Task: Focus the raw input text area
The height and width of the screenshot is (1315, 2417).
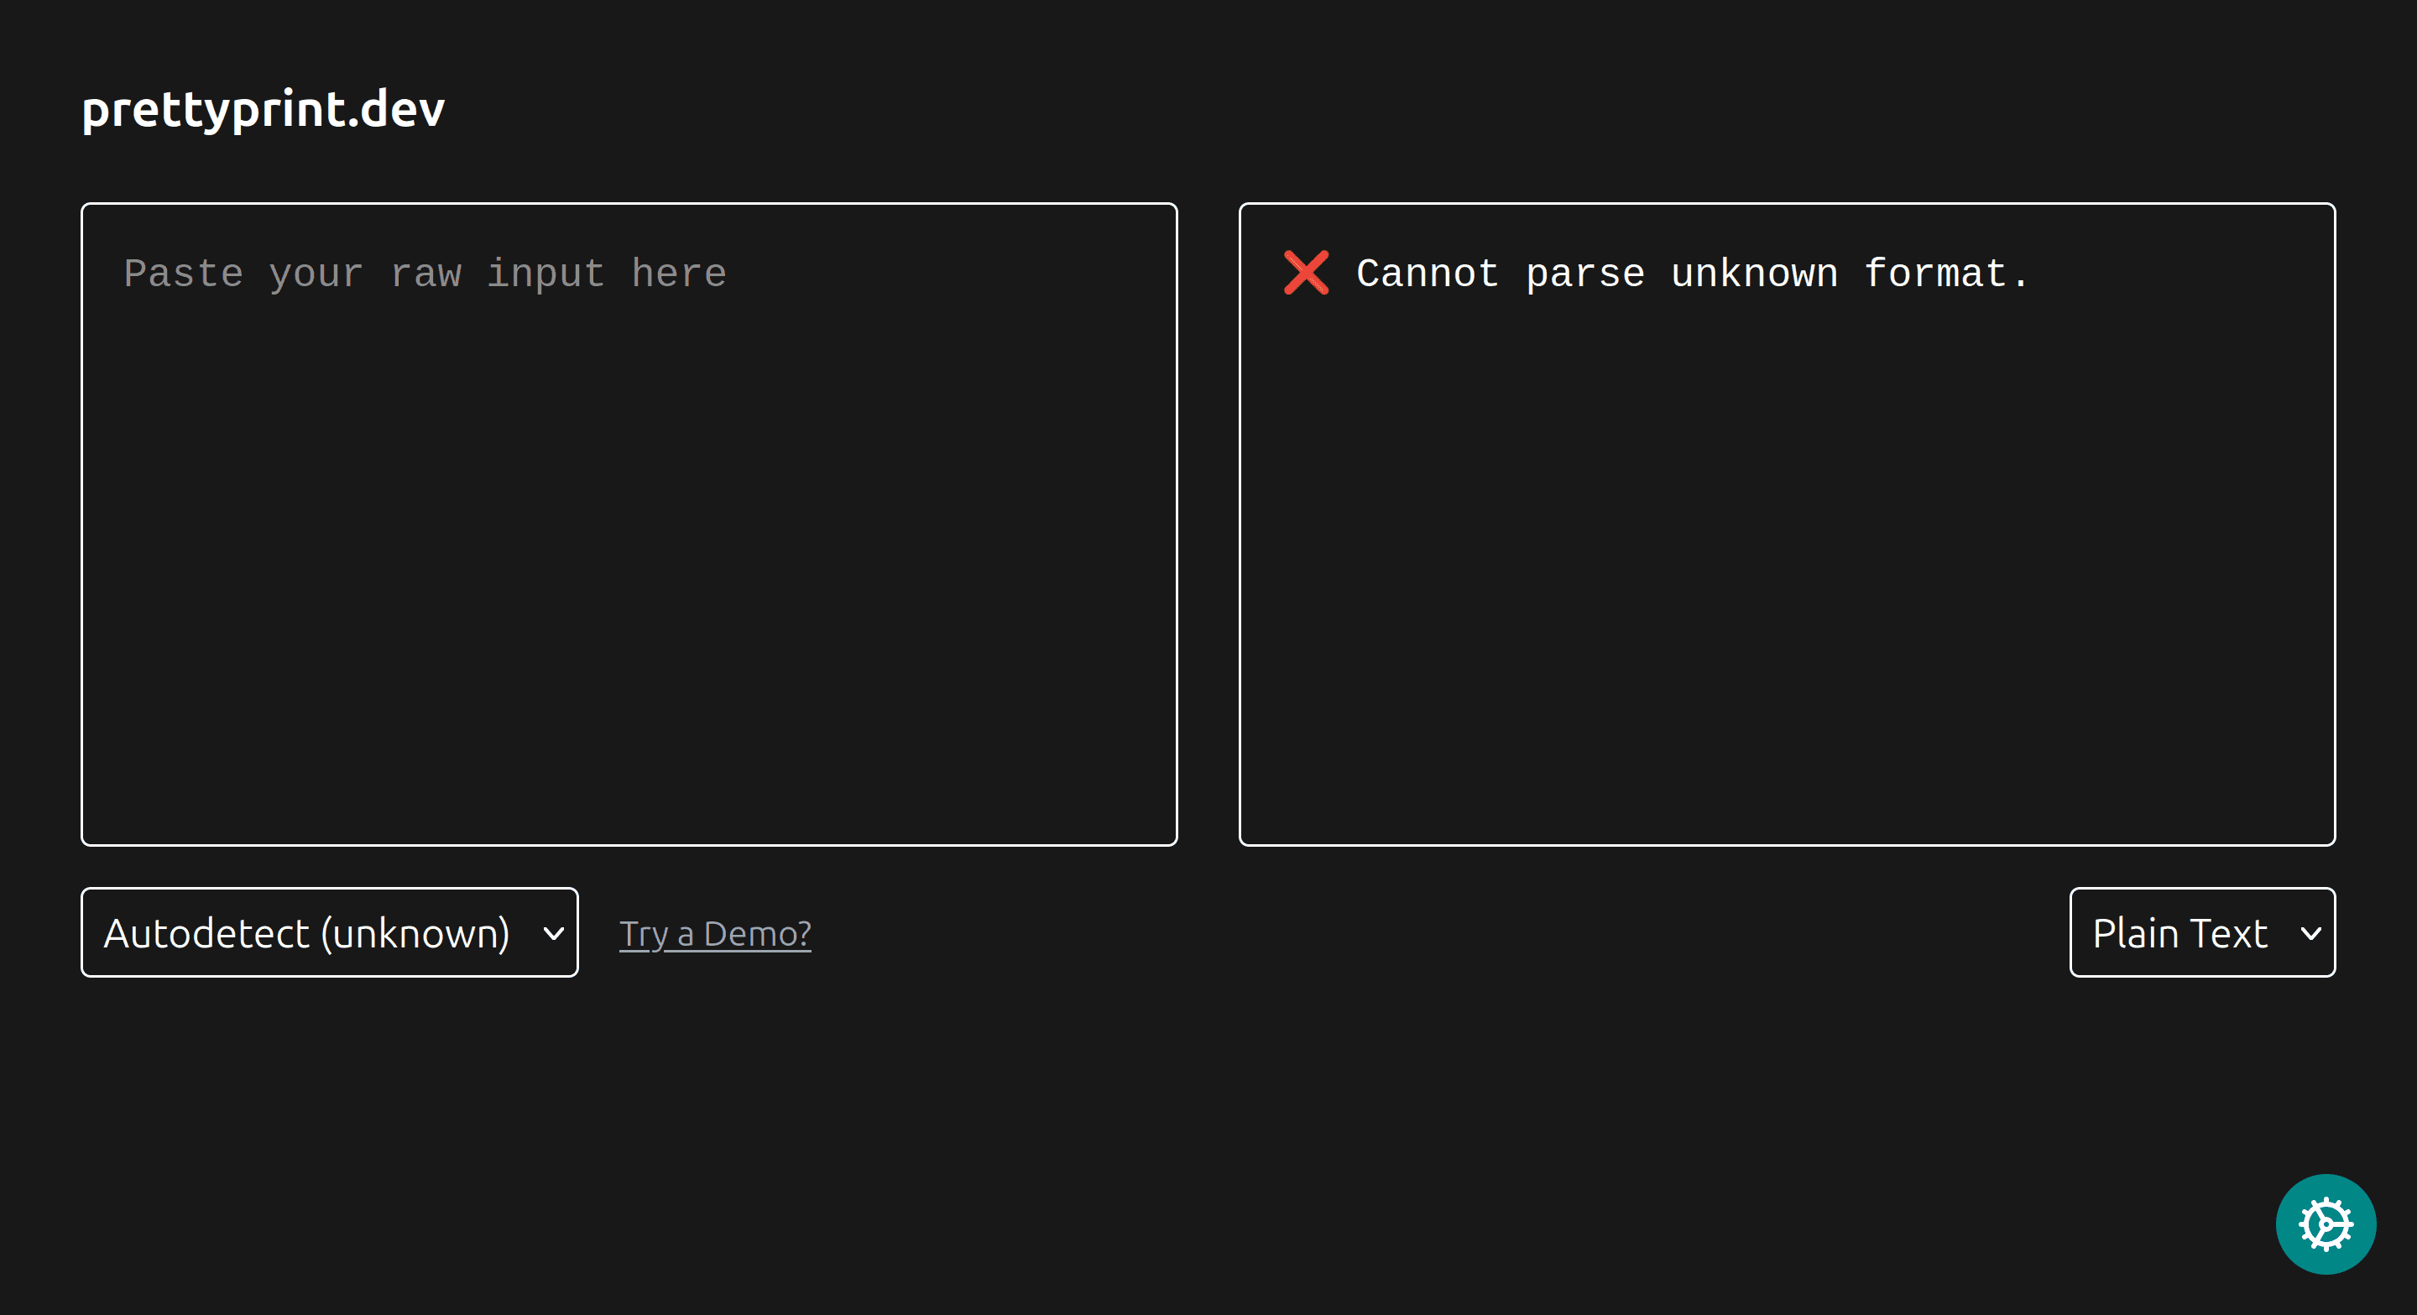Action: click(629, 524)
